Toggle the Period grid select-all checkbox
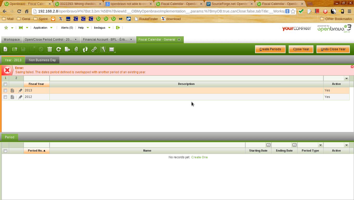 [5, 151]
